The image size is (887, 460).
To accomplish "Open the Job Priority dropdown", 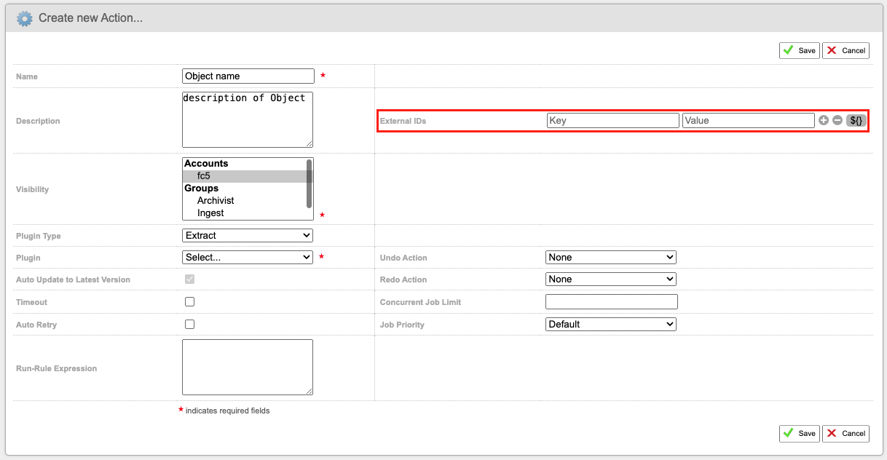I will coord(611,324).
